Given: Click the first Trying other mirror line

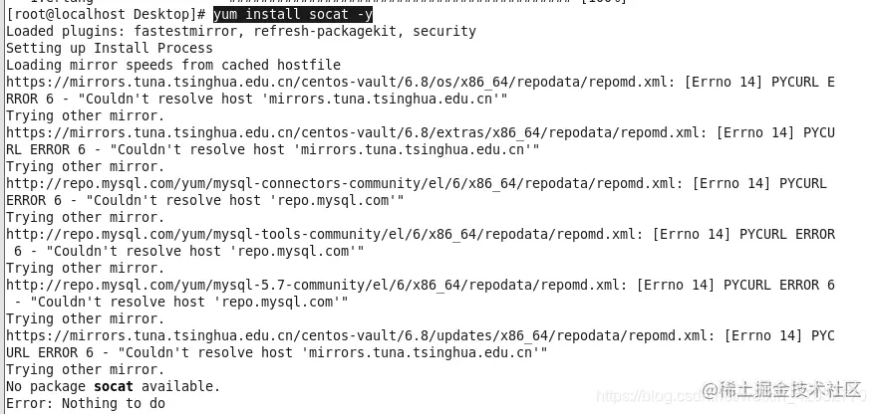Looking at the screenshot, I should point(86,116).
